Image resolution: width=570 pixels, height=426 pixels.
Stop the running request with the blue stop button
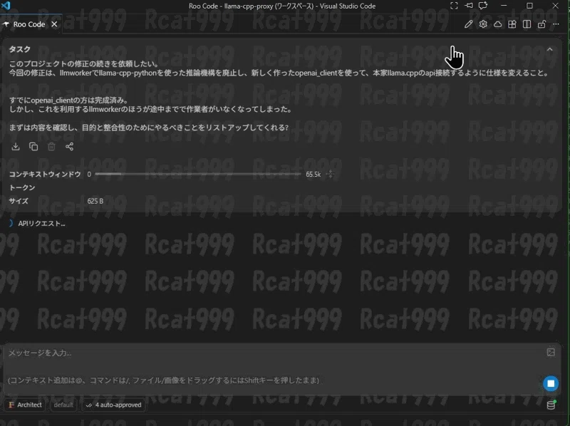[551, 383]
